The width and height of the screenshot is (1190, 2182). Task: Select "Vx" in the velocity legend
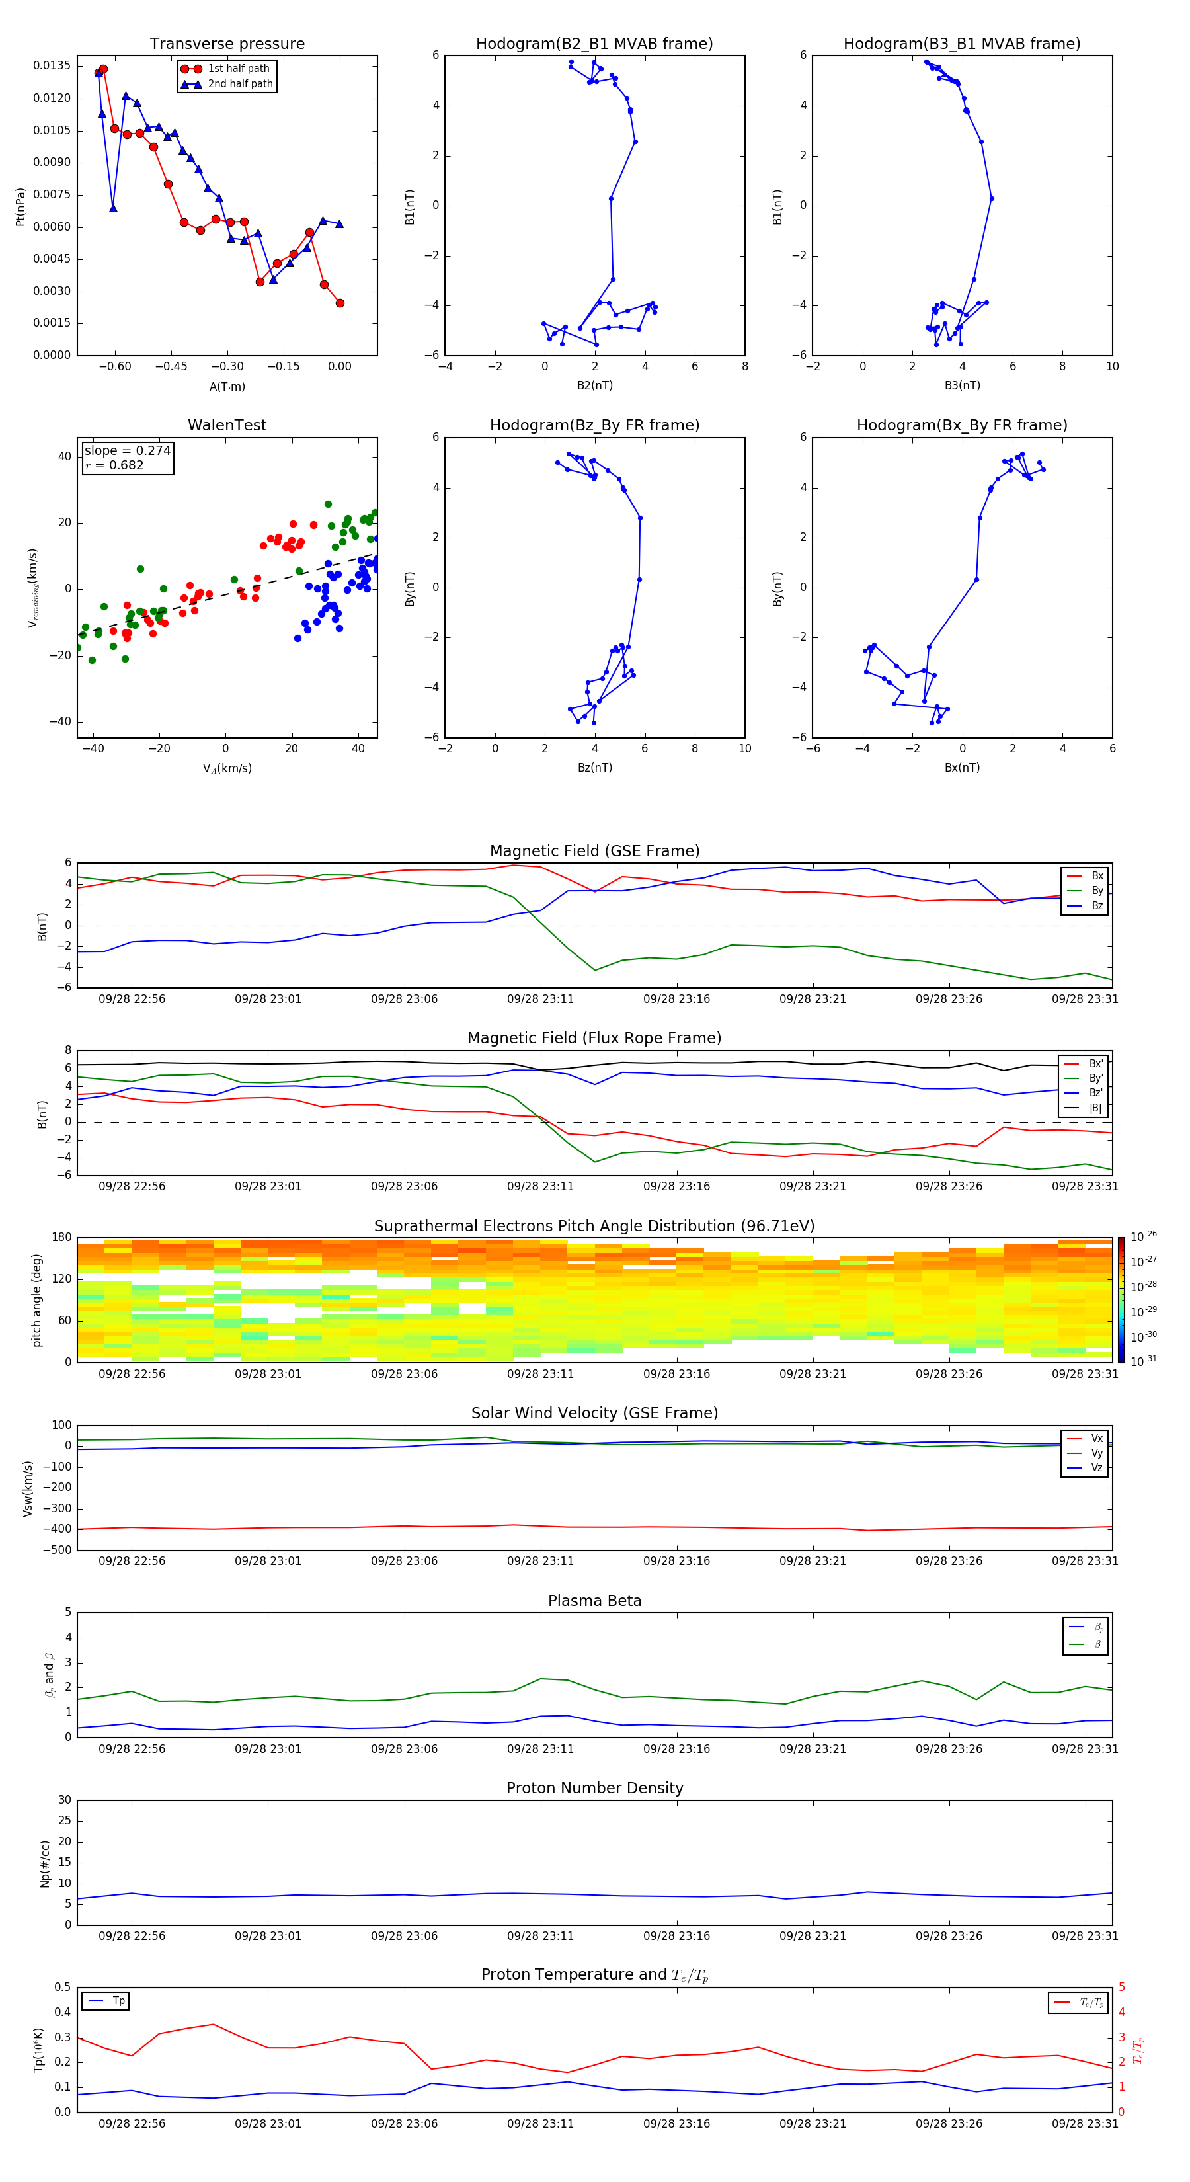tap(1085, 1438)
